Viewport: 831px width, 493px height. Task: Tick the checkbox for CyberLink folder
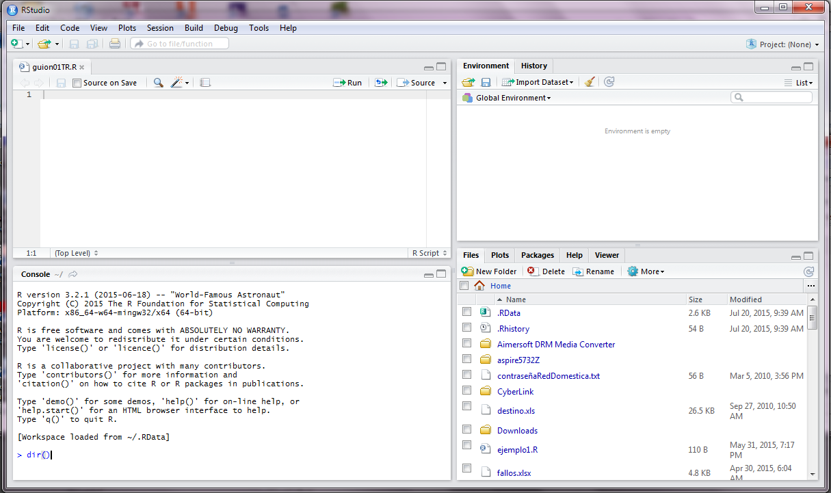(x=466, y=390)
